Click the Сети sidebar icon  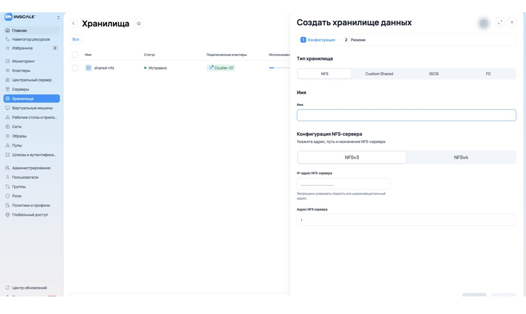(7, 127)
